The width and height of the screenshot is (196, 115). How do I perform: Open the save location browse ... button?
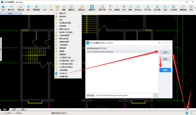[156, 95]
